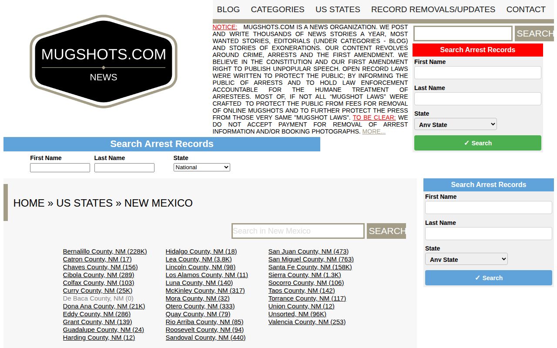Open Hidalgo County, NM (18)
The width and height of the screenshot is (557, 348).
(x=201, y=251)
